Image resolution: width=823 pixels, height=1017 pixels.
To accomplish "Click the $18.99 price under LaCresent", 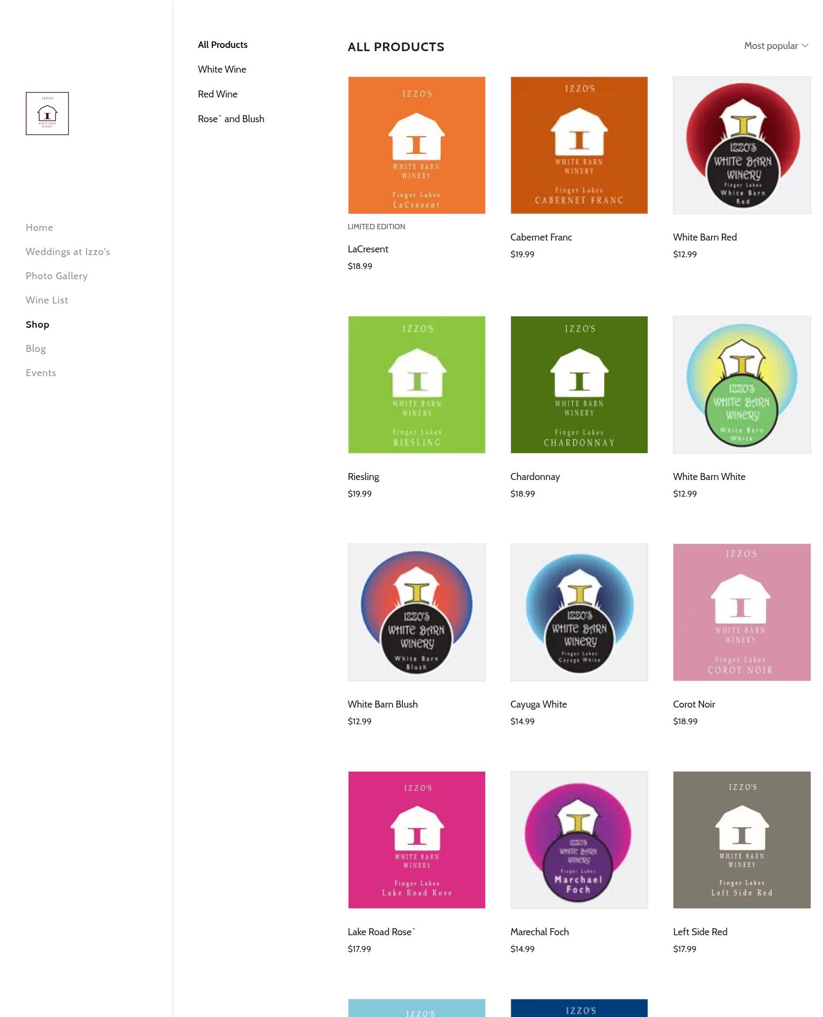I will tap(360, 266).
